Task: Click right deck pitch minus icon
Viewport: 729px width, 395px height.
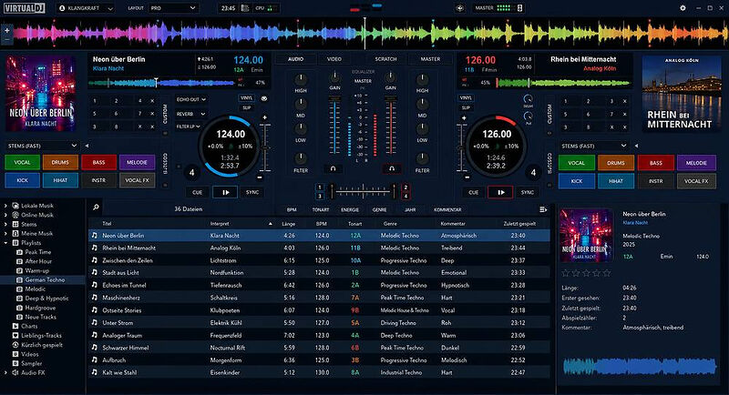Action: point(467,177)
